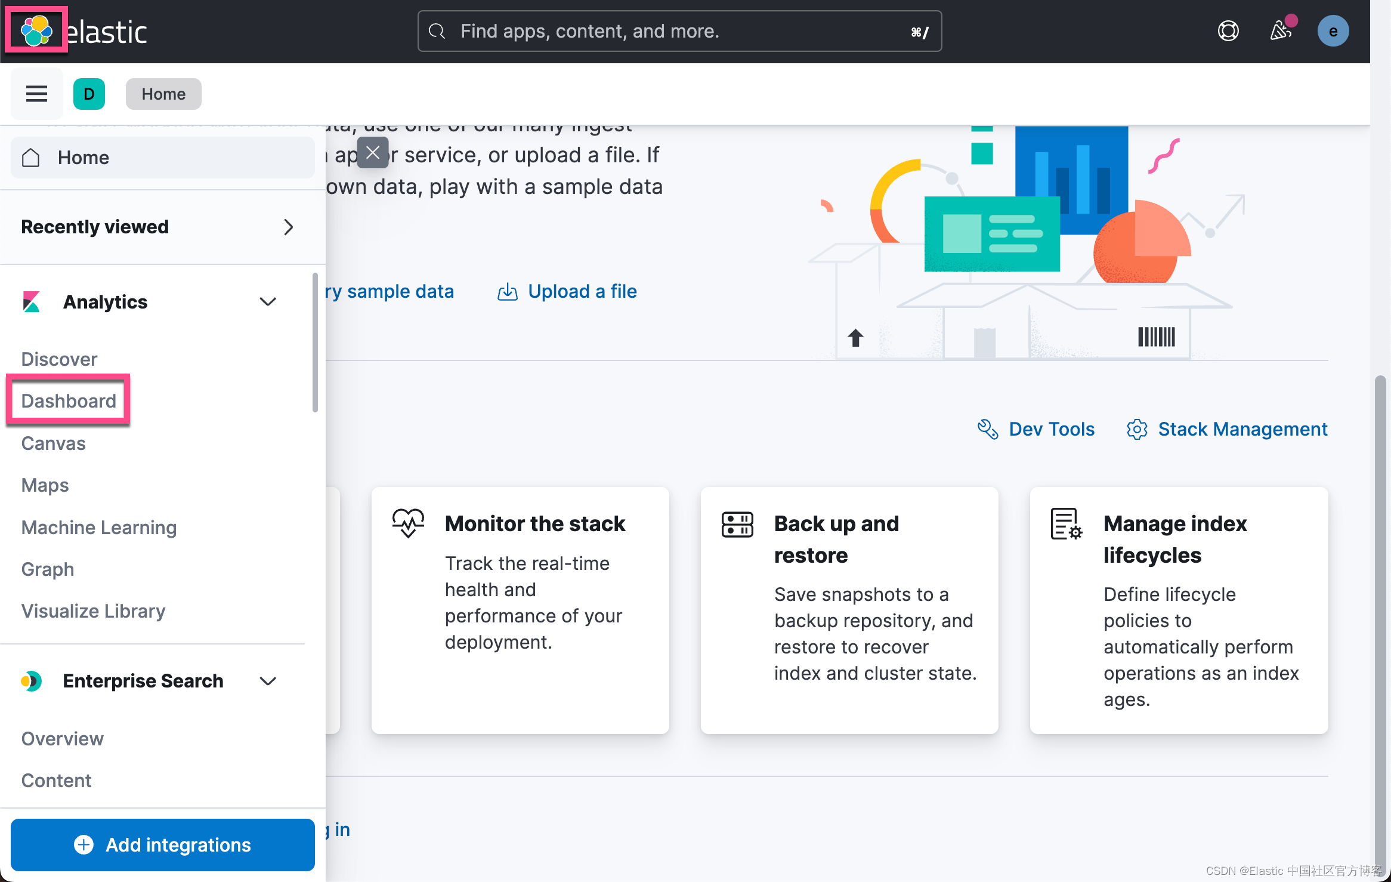Open the user avatar menu
The image size is (1391, 882).
point(1333,31)
